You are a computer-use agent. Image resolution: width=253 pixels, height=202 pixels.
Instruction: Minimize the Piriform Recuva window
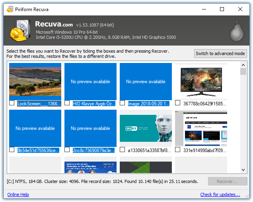pos(204,9)
